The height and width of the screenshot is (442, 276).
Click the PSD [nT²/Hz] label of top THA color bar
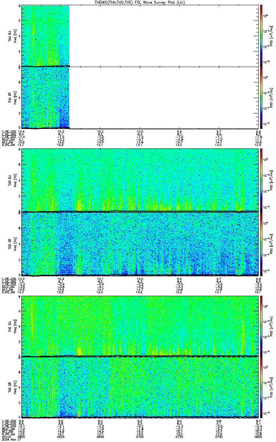(x=270, y=36)
